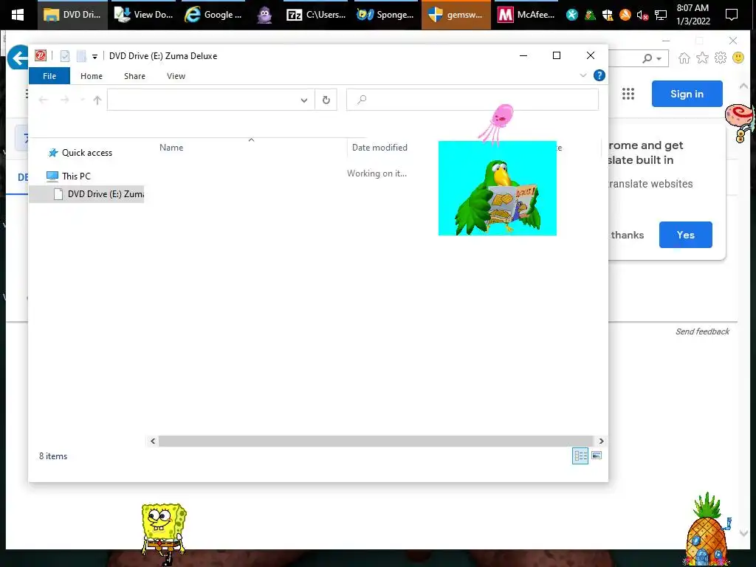Open the View Downloads taskbar item
The width and height of the screenshot is (756, 567).
144,15
